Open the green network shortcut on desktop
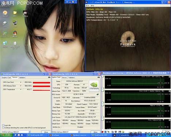This screenshot has width=171, height=137. point(5,34)
